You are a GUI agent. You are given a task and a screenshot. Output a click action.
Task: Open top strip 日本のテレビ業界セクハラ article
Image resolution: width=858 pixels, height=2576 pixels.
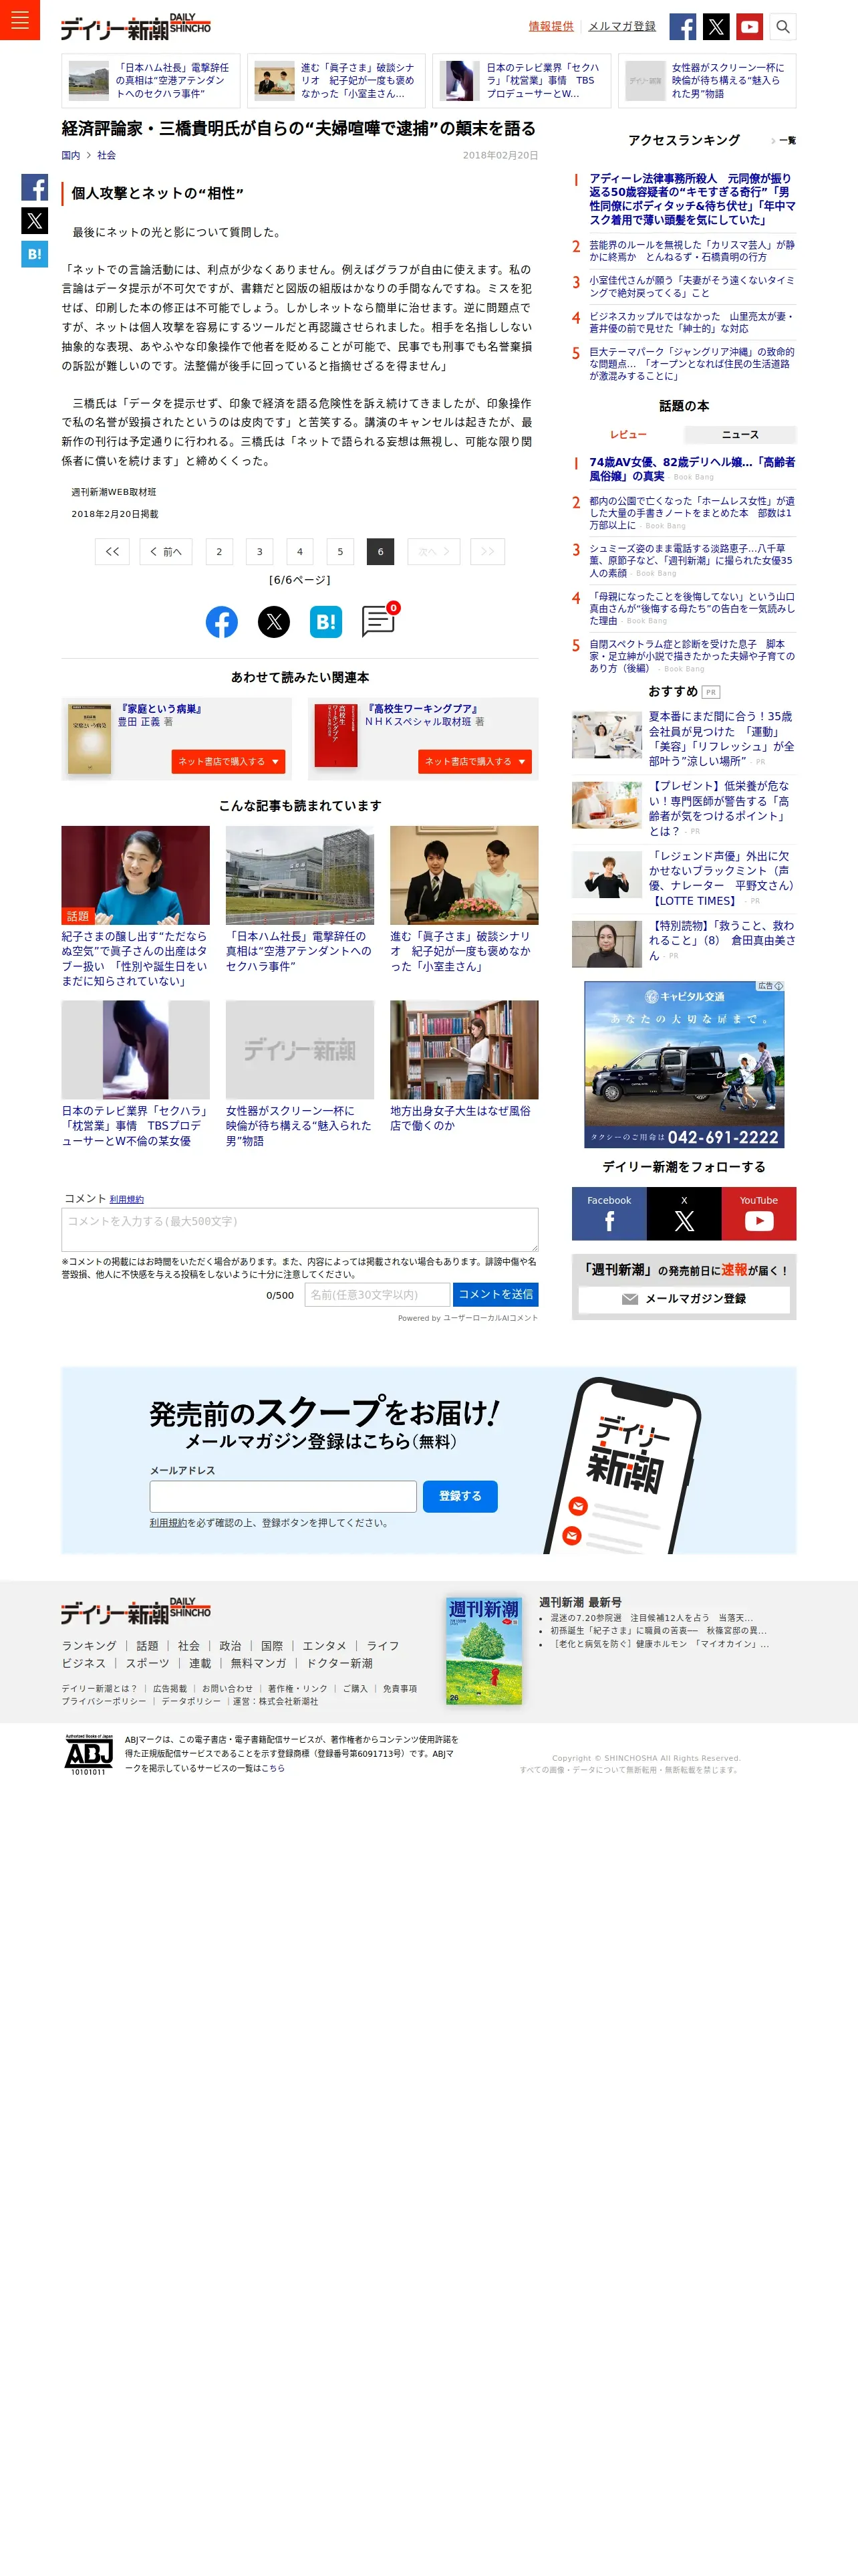pyautogui.click(x=521, y=81)
